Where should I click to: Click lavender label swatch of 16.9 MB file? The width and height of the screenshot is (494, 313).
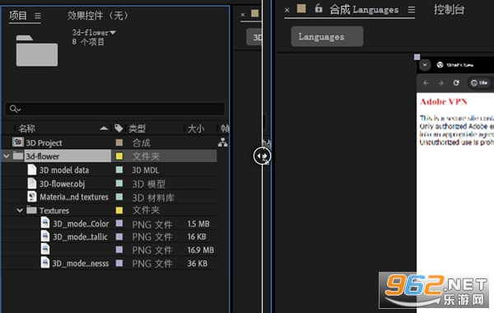click(119, 250)
